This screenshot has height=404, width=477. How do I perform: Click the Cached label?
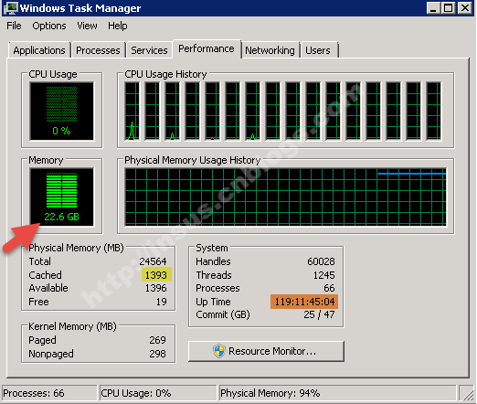click(45, 275)
